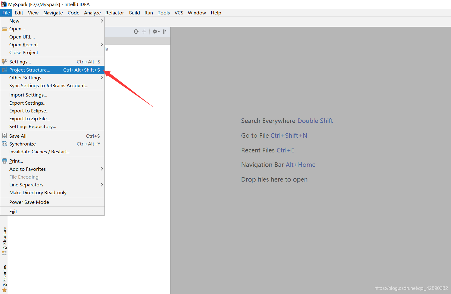The width and height of the screenshot is (451, 294).
Task: Select Import Settings...
Action: [52, 95]
